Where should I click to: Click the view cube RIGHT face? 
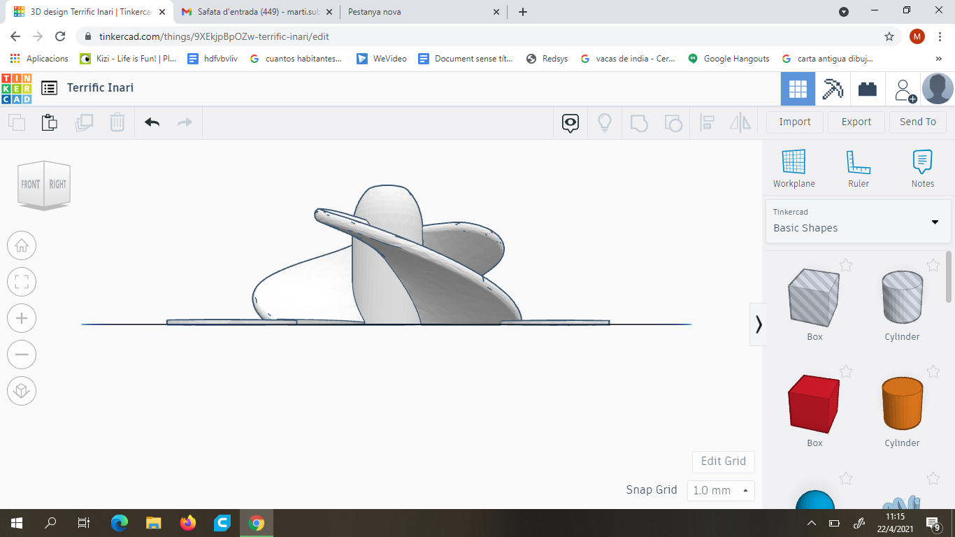pyautogui.click(x=58, y=184)
